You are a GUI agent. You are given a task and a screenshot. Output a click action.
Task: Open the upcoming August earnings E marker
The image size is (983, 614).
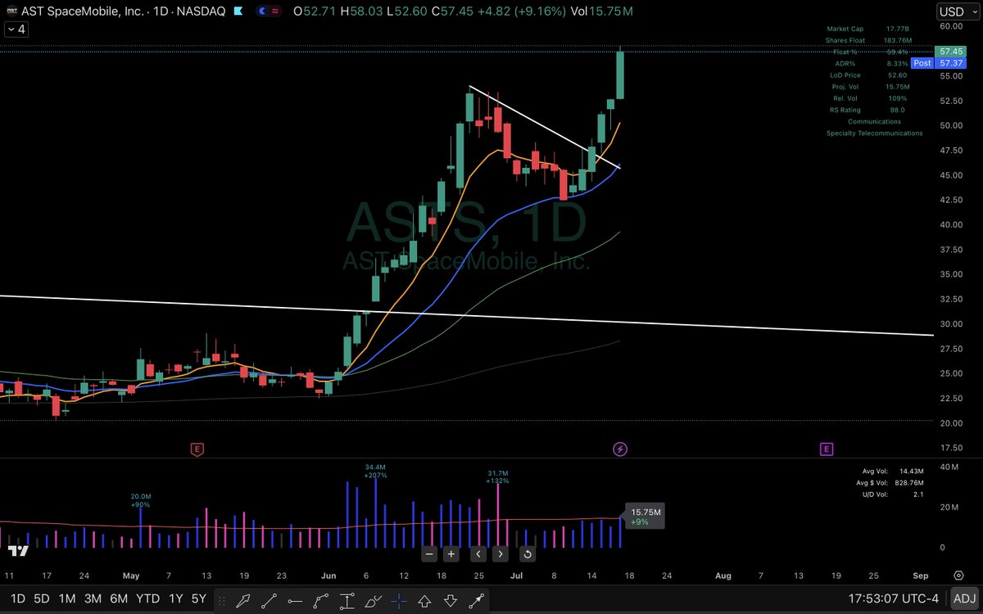[x=827, y=449]
